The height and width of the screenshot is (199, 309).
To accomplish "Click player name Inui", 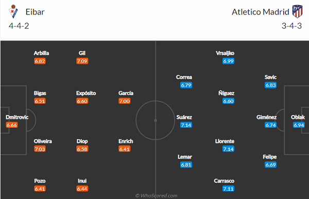I will (x=82, y=181).
